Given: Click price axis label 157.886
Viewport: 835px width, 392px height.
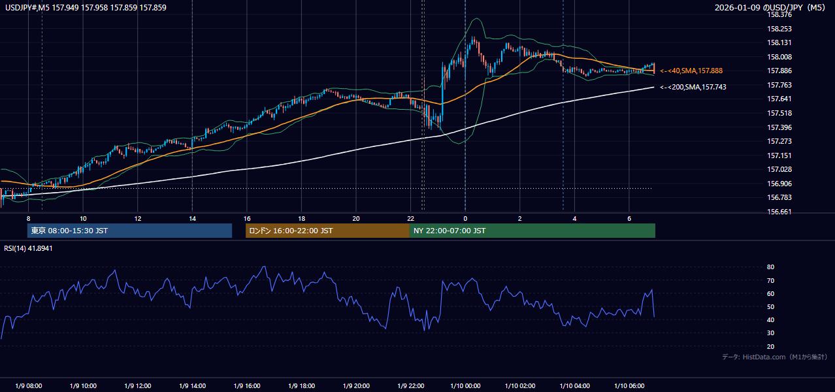Looking at the screenshot, I should click(x=779, y=71).
